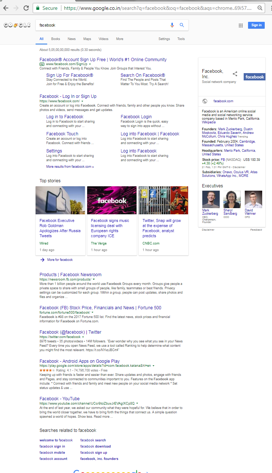
Task: Click the Google doodle logo
Action: (17, 25)
